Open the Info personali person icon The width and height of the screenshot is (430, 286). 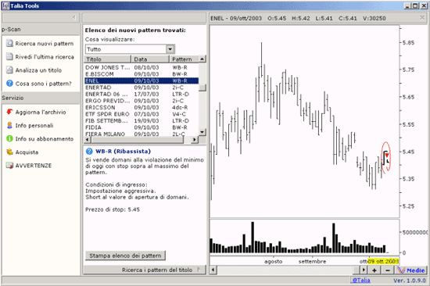point(9,125)
